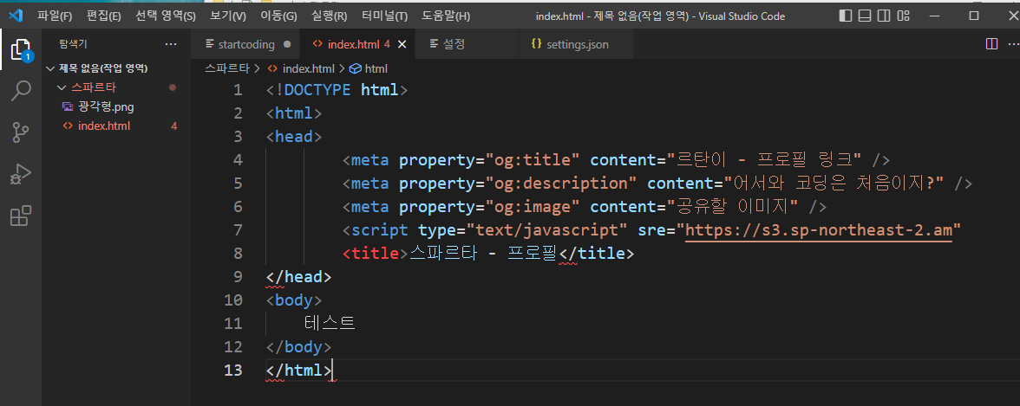Open the Extensions view icon

coord(21,216)
